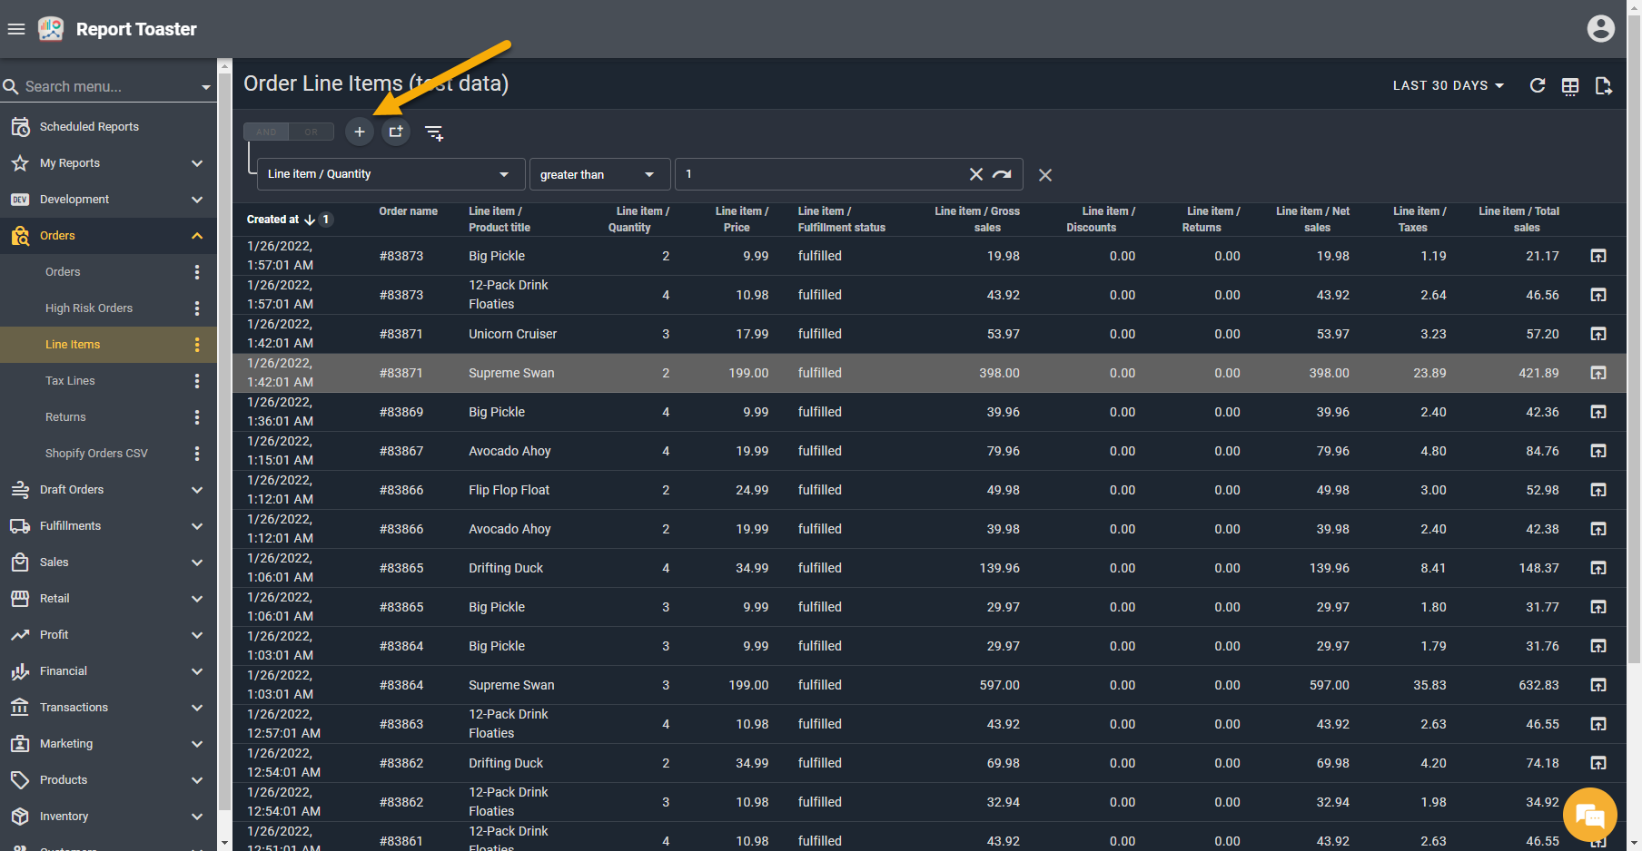
Task: Select High Risk Orders menu item
Action: 89,308
